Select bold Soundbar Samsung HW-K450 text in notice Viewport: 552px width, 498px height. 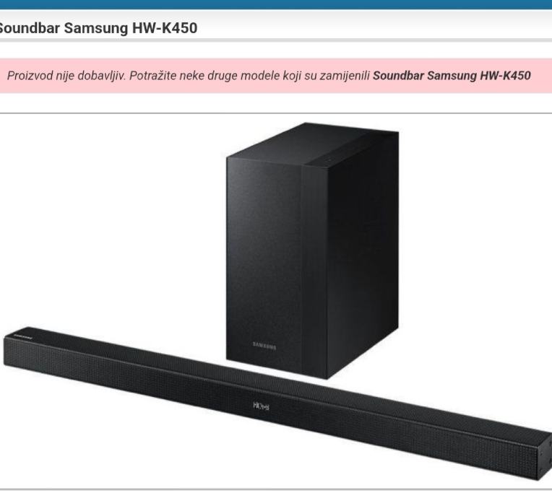452,76
